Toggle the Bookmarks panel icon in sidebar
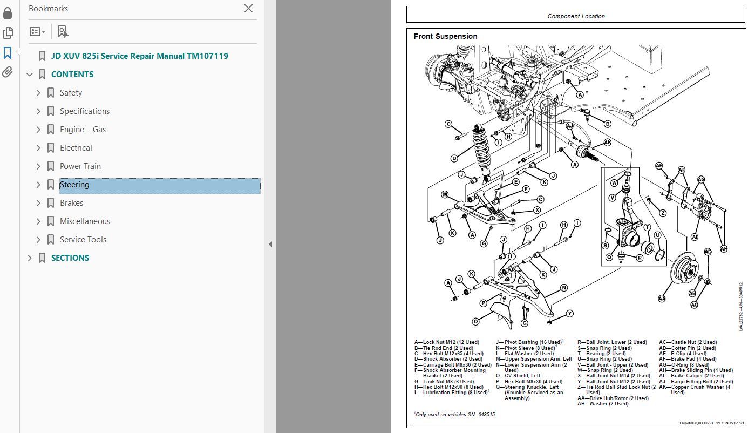The width and height of the screenshot is (755, 433). [8, 52]
